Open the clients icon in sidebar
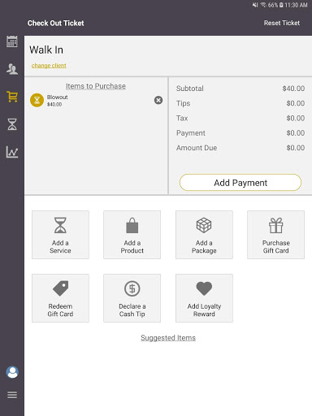 pyautogui.click(x=12, y=69)
